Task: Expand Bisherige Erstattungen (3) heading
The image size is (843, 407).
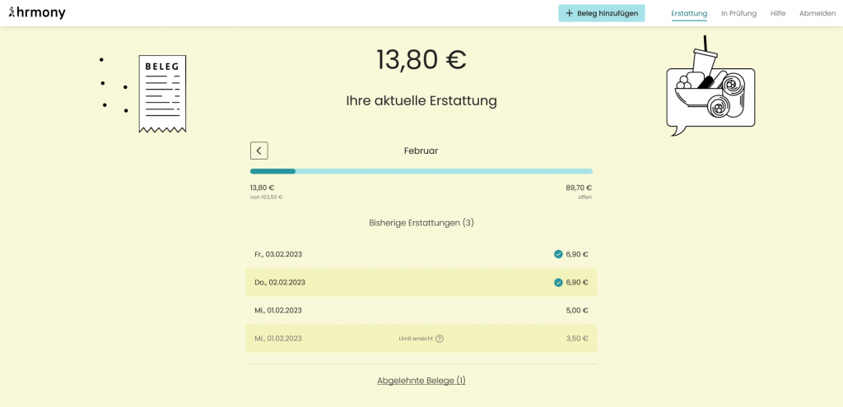Action: 421,223
